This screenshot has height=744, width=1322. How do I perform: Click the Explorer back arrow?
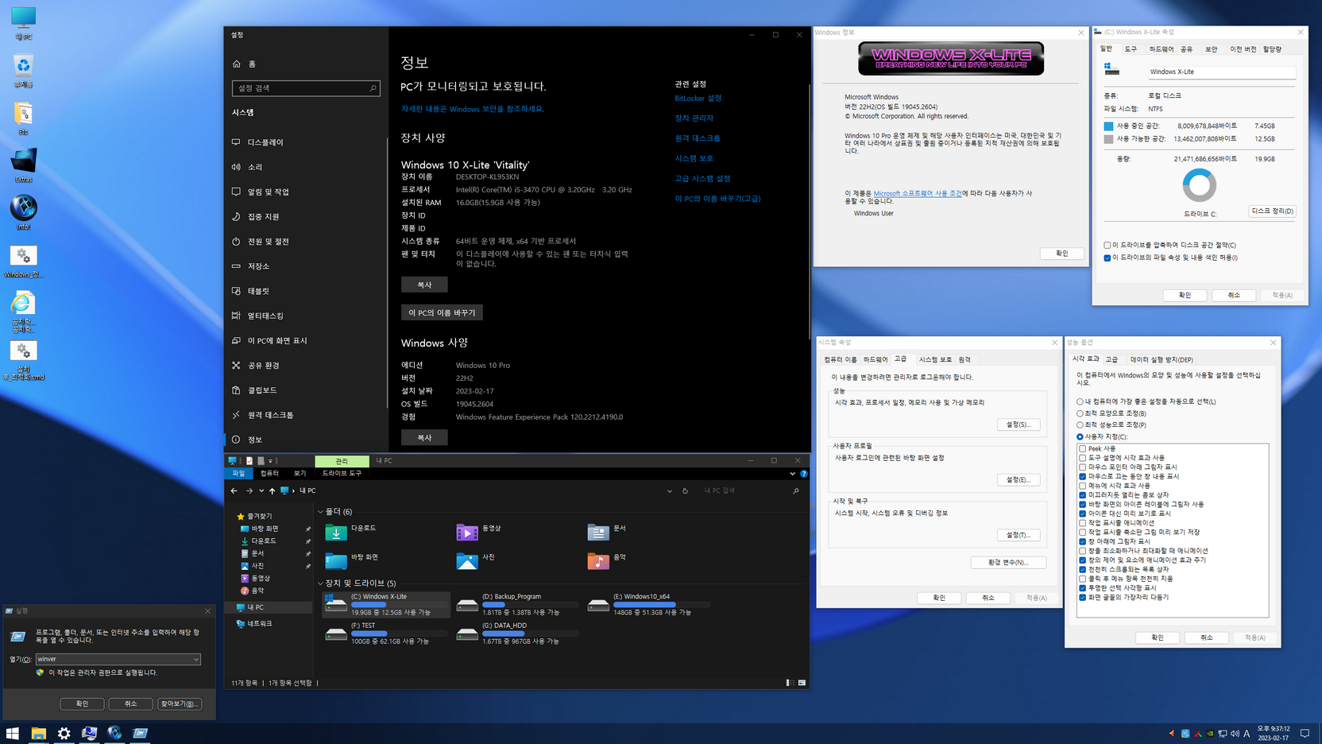click(234, 491)
